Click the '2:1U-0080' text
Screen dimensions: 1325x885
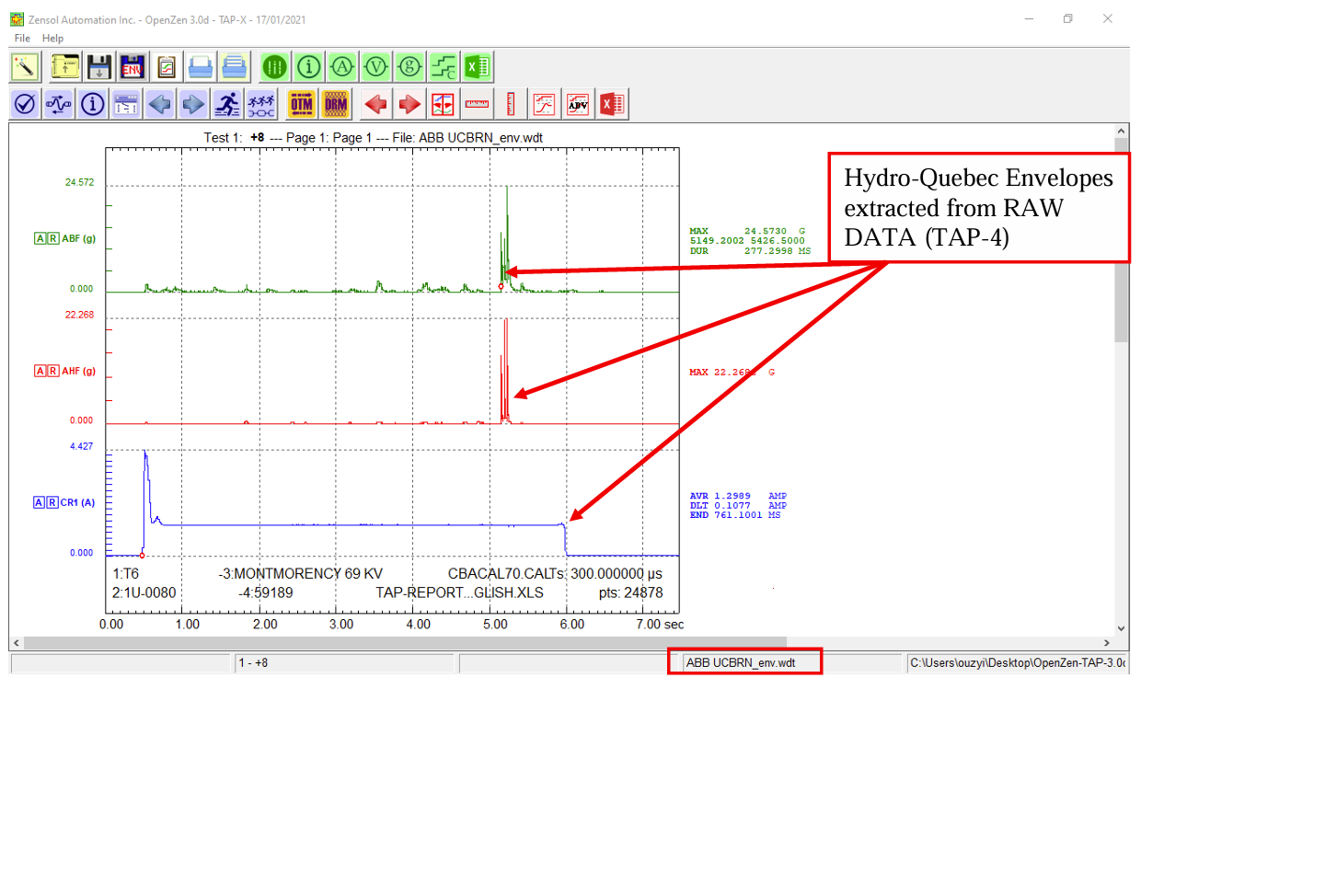(x=144, y=593)
